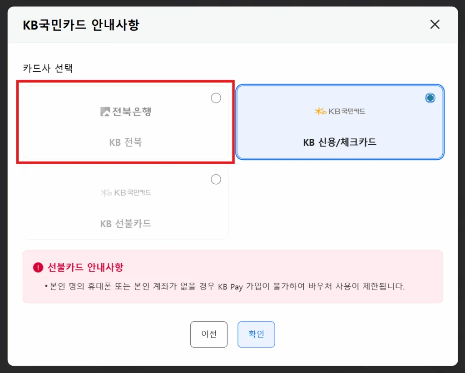Click the 확인 confirmation button

(x=256, y=334)
